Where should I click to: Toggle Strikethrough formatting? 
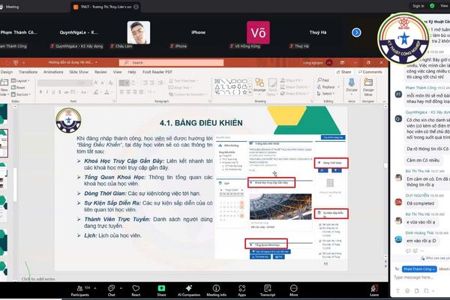click(x=66, y=92)
